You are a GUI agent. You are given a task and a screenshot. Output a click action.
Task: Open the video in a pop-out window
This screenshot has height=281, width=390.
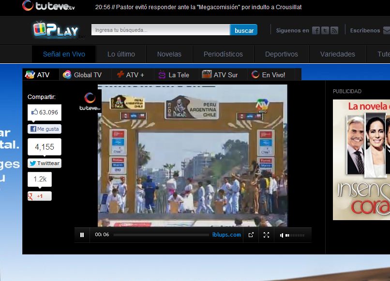tap(251, 235)
